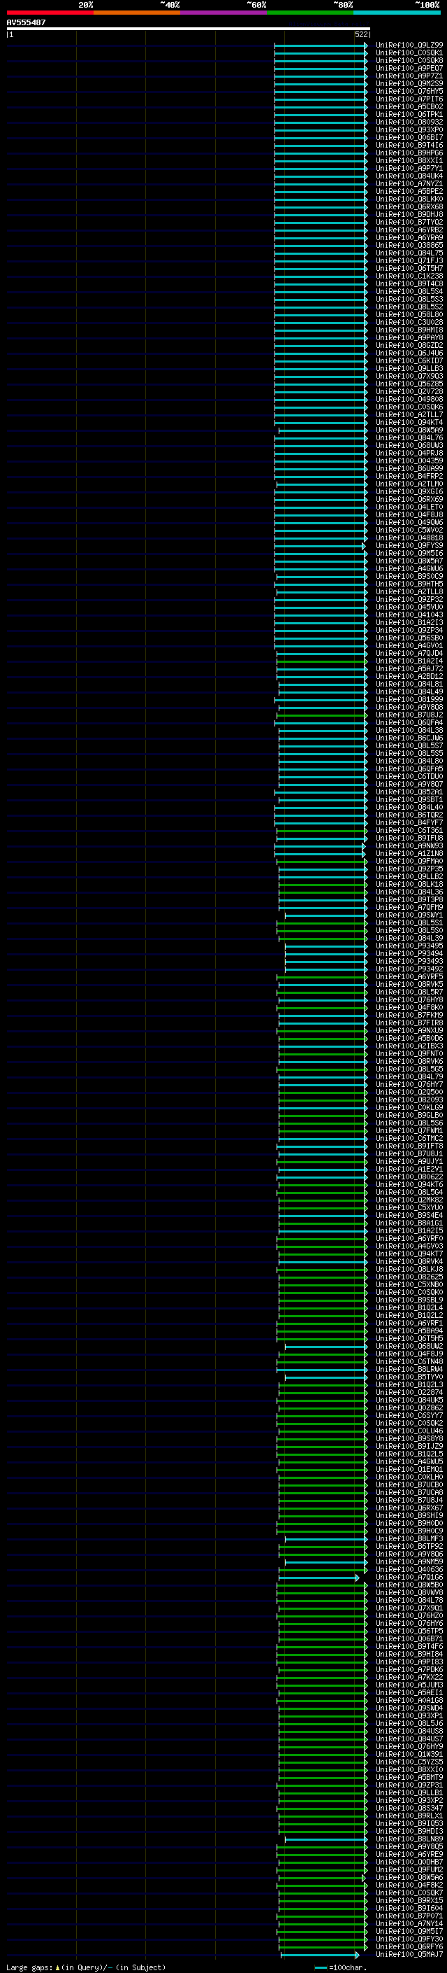Select hit label UniRef100_Q8LKK0
The height and width of the screenshot is (1973, 447).
(409, 199)
